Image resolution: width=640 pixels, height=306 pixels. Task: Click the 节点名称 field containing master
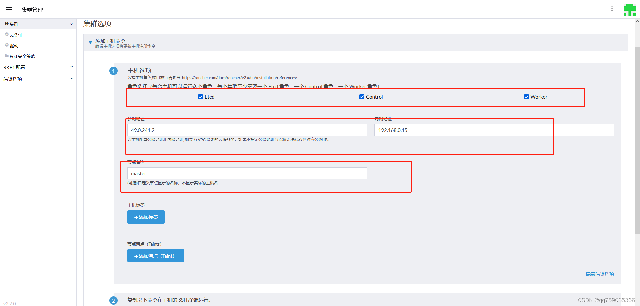(247, 173)
